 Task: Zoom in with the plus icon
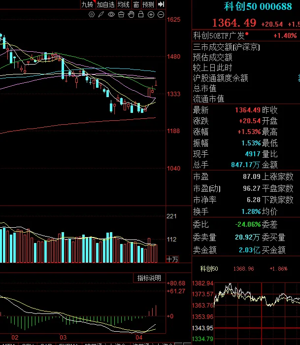coord(151,15)
